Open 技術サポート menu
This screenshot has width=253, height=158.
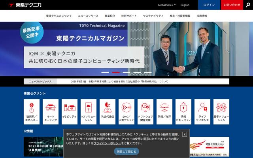pyautogui.click(x=129, y=16)
